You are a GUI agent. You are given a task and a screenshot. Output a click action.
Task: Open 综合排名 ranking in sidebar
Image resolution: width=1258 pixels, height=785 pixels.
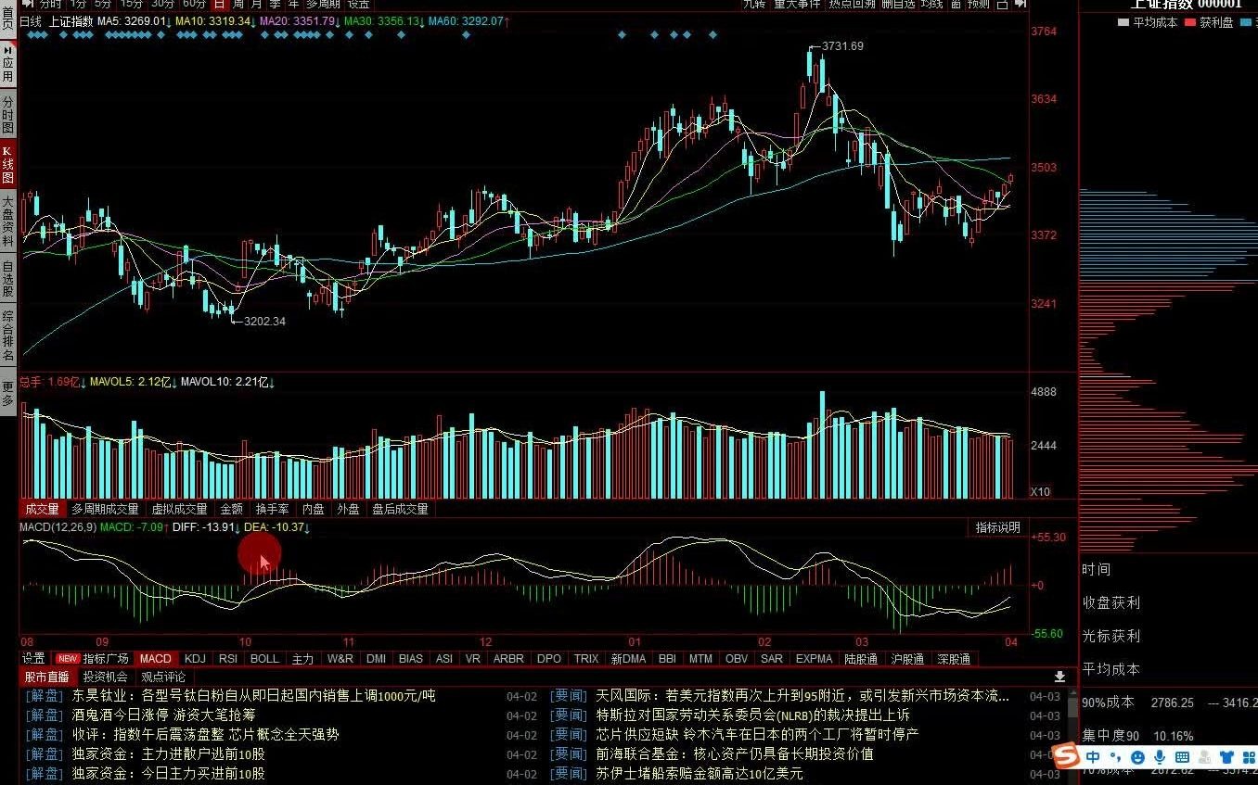(8, 336)
